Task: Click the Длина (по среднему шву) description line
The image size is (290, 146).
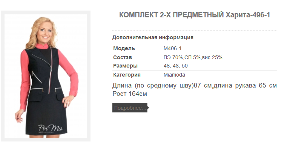Action: click(194, 86)
